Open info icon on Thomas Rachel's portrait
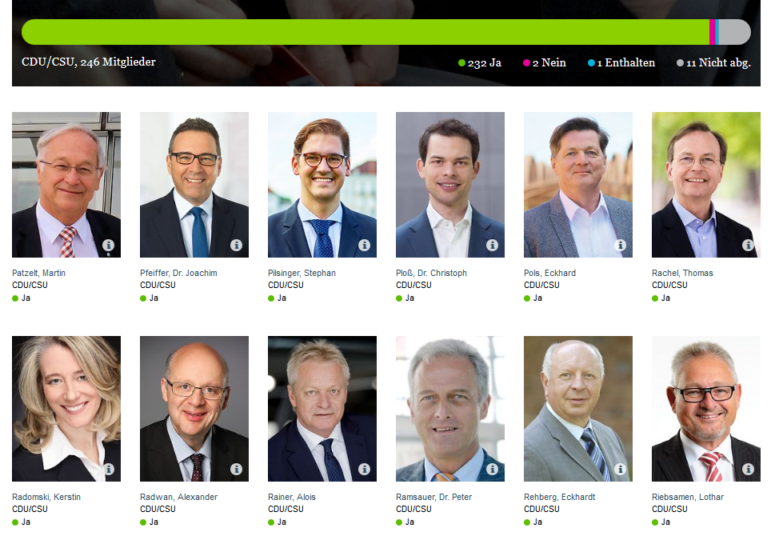 pyautogui.click(x=748, y=245)
